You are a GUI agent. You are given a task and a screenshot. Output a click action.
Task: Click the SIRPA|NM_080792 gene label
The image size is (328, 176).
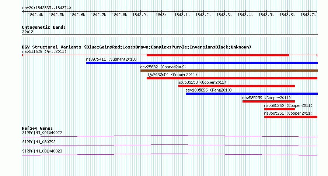(x=39, y=142)
